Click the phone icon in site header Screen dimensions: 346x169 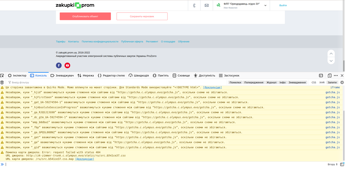(x=194, y=5)
